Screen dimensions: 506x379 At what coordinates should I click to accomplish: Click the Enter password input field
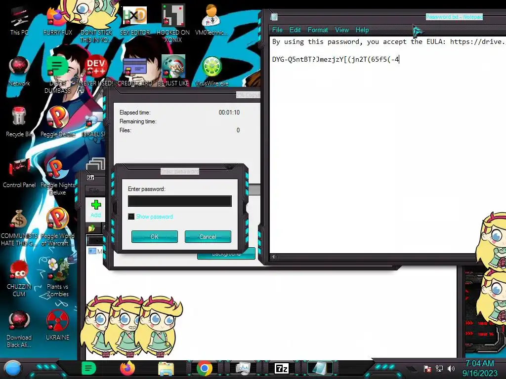(x=180, y=201)
